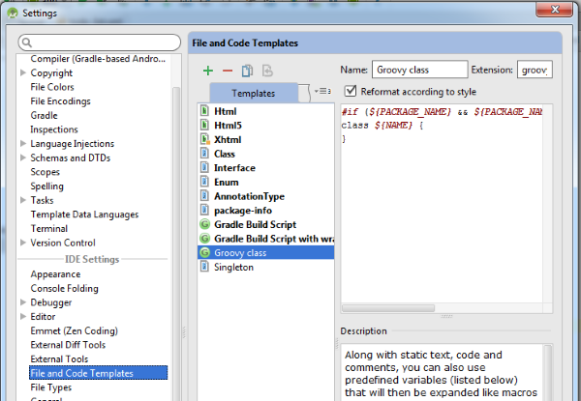Click the red minus Remove Template icon
This screenshot has width=581, height=401.
[228, 71]
